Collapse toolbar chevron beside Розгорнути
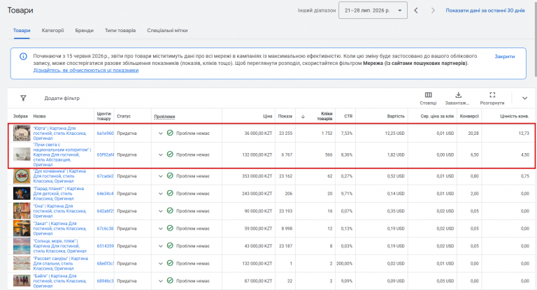 [524, 99]
